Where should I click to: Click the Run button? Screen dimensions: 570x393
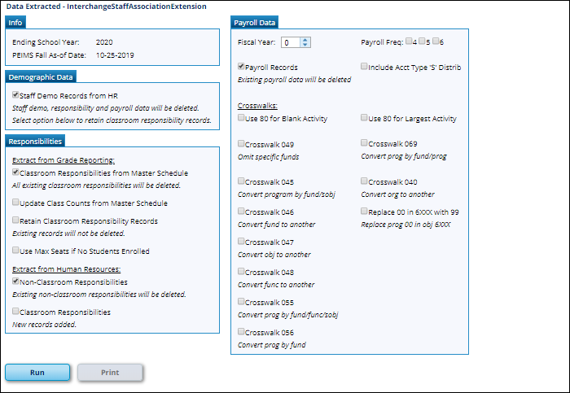click(x=37, y=373)
